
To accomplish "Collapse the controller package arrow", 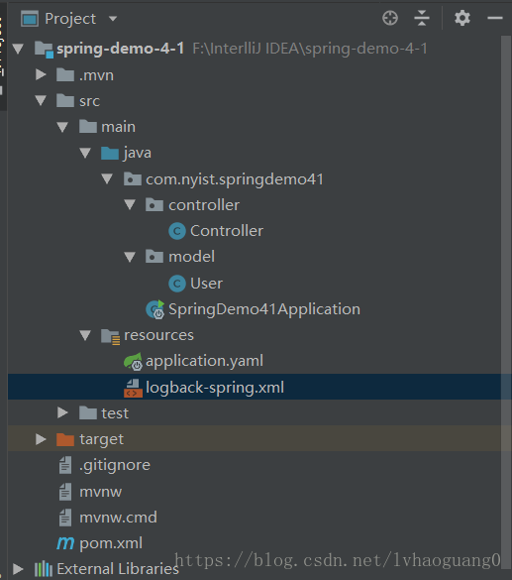I will (130, 205).
